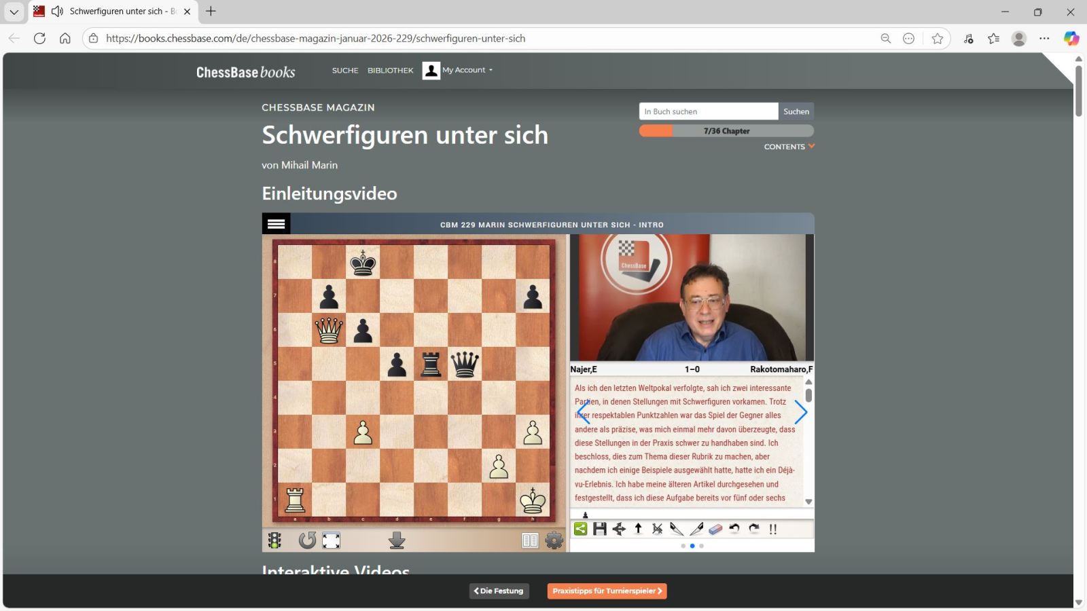
Task: Switch the board to fullscreen mode
Action: click(x=331, y=540)
